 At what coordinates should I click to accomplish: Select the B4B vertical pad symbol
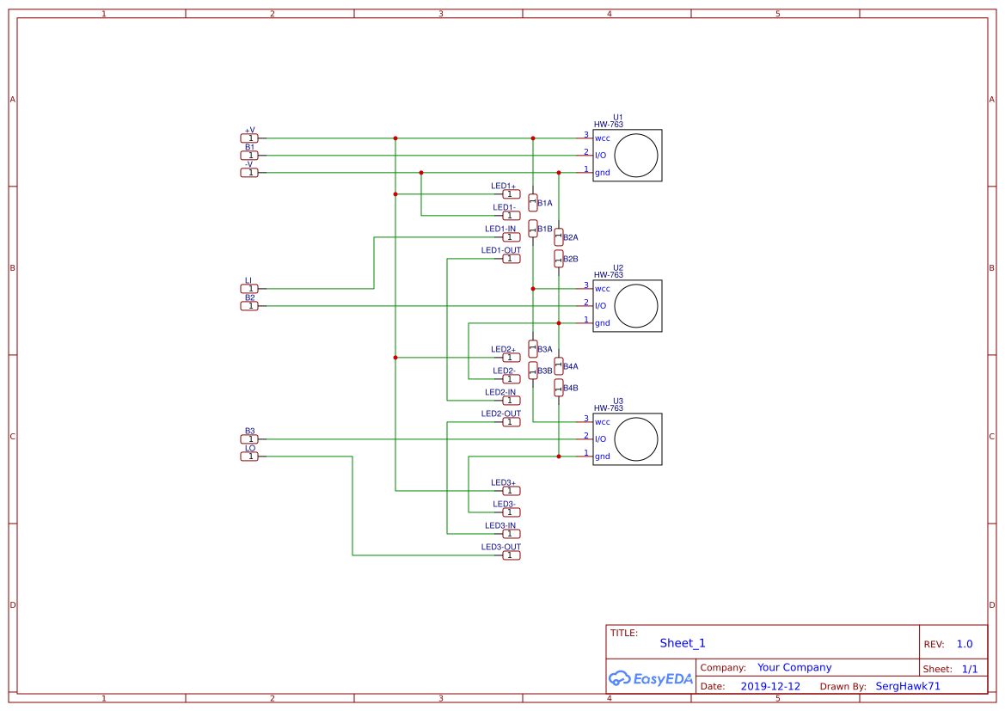coord(559,388)
